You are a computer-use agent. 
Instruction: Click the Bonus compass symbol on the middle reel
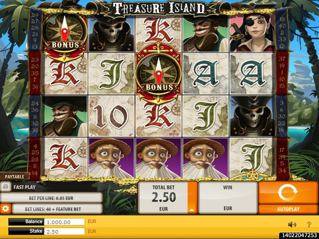point(158,74)
